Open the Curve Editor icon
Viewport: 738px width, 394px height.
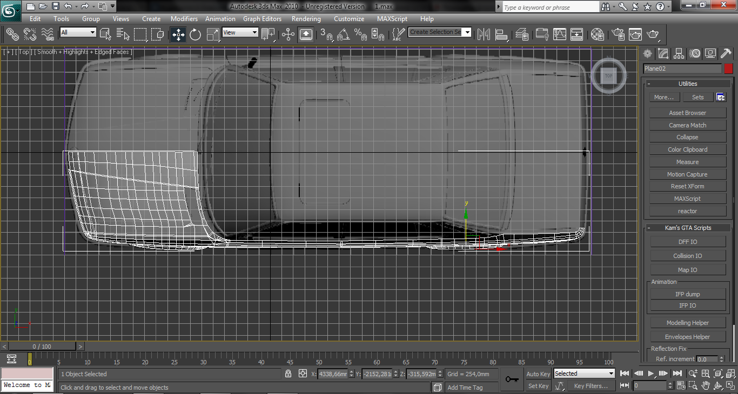click(x=560, y=35)
